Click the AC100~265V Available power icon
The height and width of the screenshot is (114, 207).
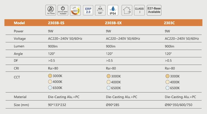point(63,9)
